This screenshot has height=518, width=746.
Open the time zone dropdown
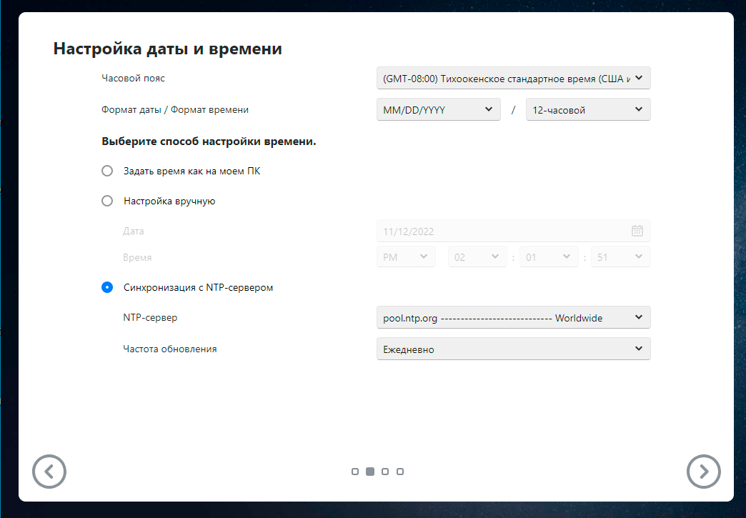coord(513,78)
